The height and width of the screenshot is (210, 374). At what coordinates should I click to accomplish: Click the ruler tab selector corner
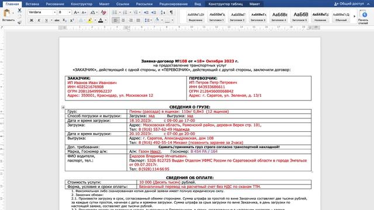[x=2, y=28]
